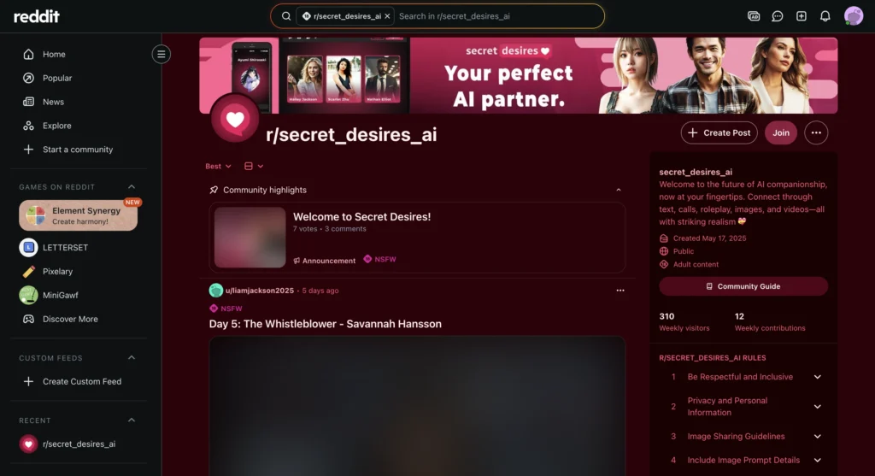
Task: Click the Create Post button
Action: coord(719,132)
